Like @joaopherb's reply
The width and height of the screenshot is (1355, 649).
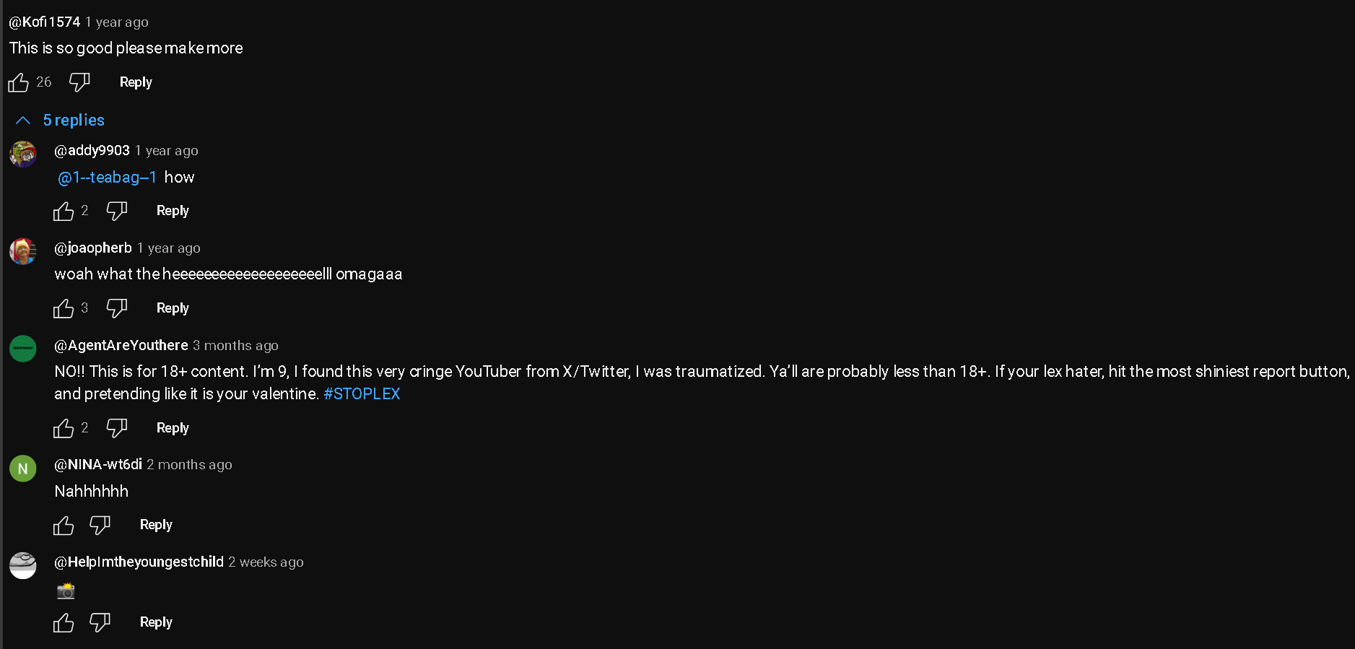tap(64, 308)
